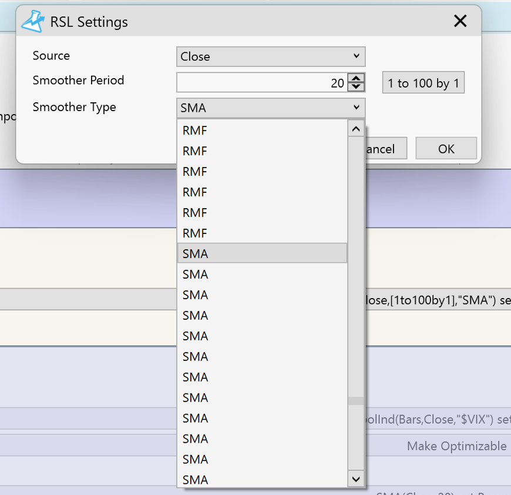Select the highlighted SMA option

262,254
